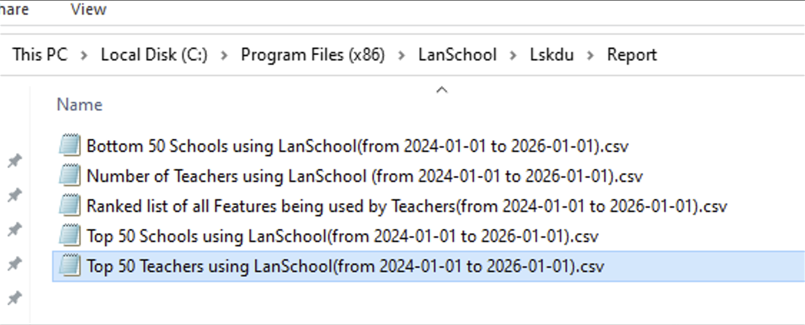Select the Top 50 Teachers csv file icon
Screen dimensions: 805x325
click(70, 265)
